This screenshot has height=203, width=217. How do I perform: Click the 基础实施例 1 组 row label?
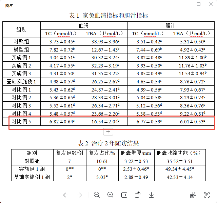[32, 177]
